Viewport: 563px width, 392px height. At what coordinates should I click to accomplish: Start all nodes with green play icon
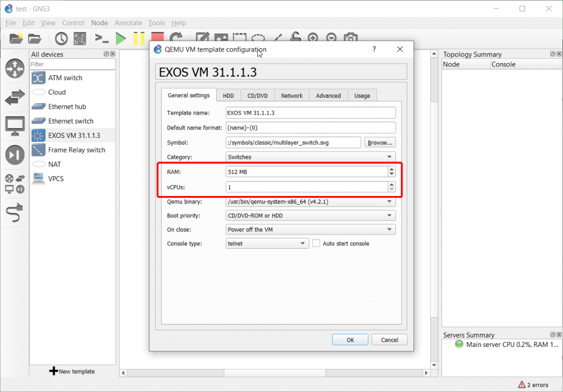coord(120,38)
